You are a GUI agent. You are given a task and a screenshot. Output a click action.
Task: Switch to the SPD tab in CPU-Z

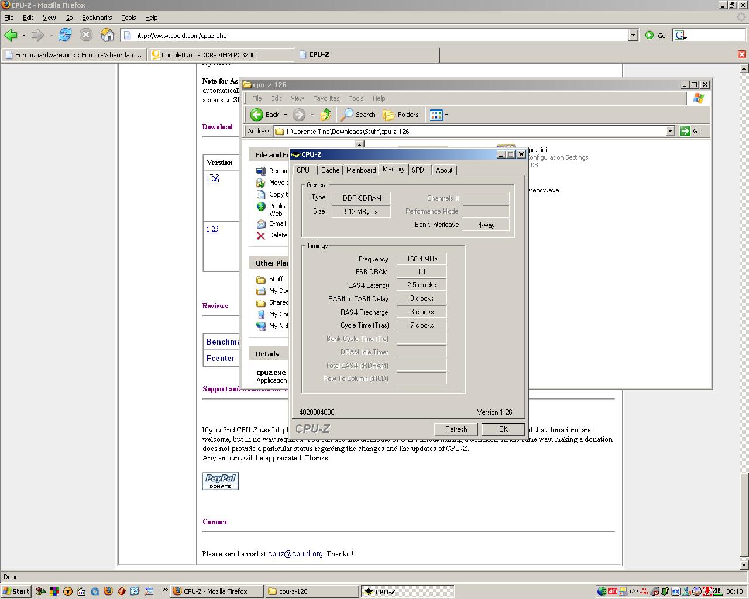(417, 170)
